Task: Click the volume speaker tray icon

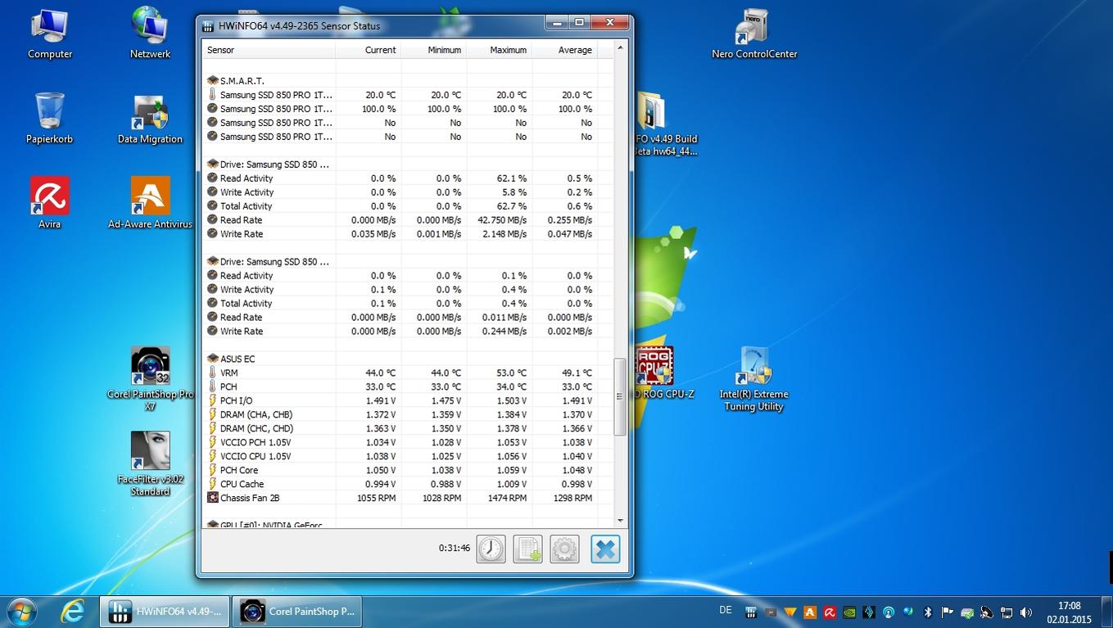Action: pos(1025,612)
